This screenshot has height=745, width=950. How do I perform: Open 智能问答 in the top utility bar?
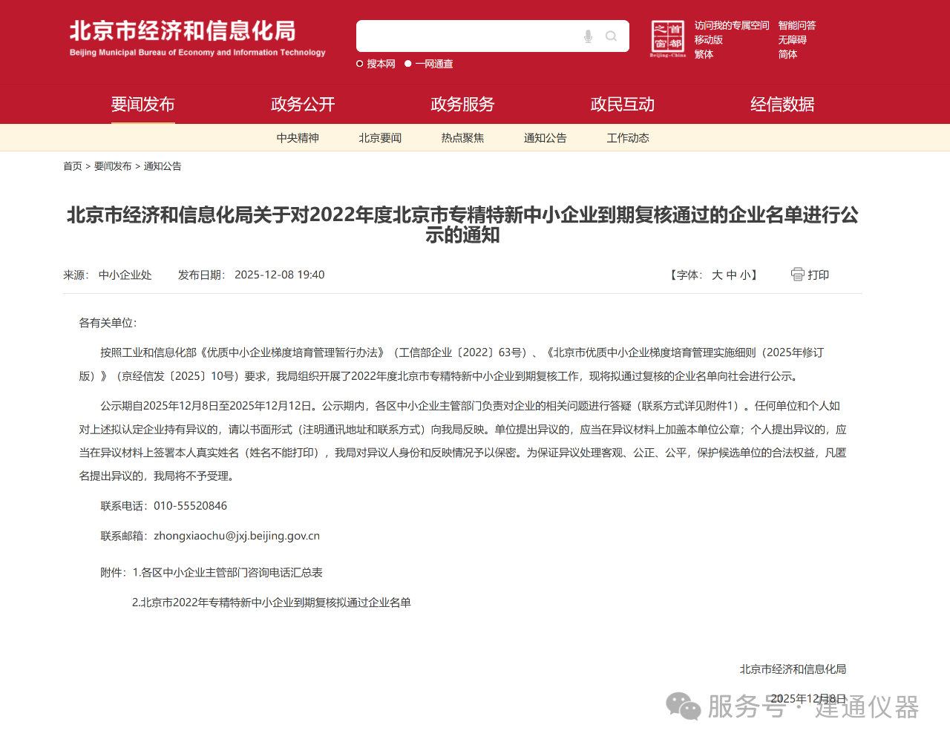pos(796,24)
